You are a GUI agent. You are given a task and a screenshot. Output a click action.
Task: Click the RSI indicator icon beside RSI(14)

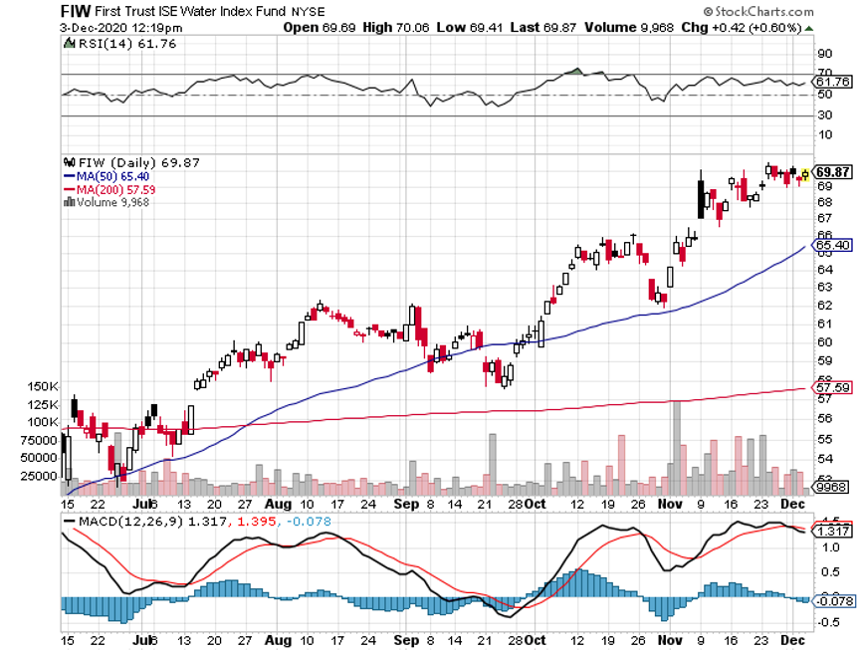click(69, 44)
